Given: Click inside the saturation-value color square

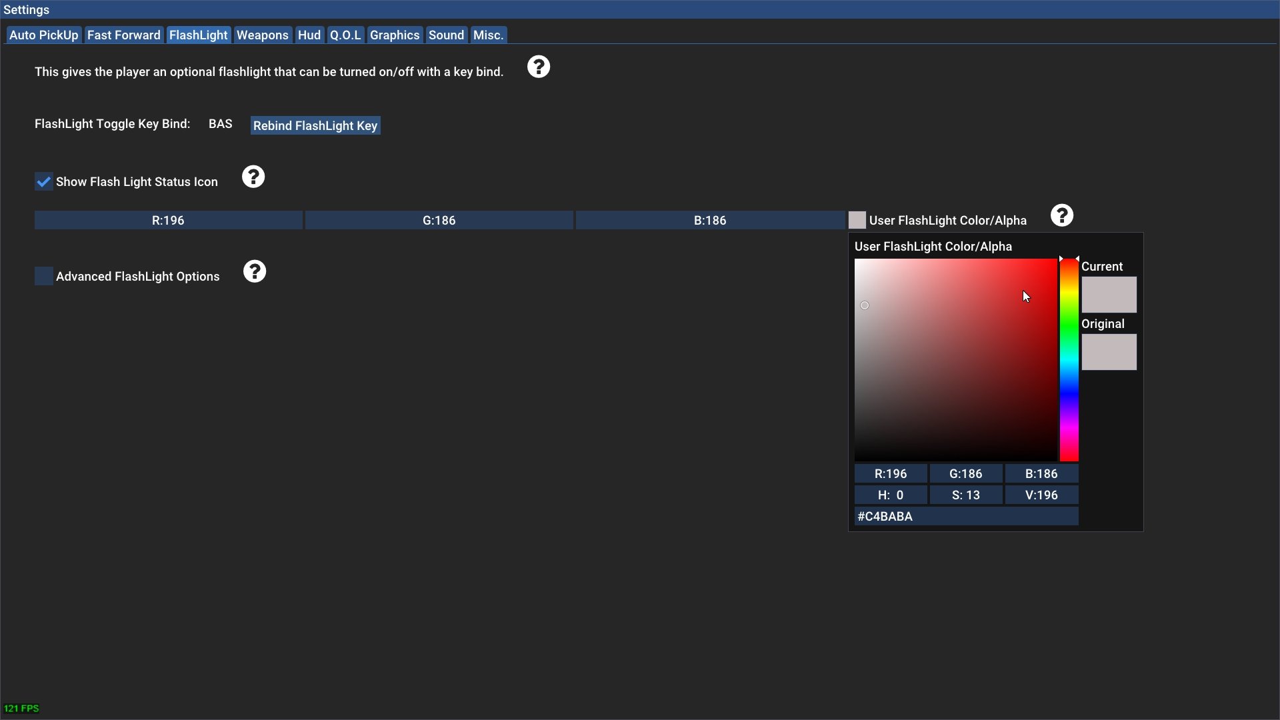Looking at the screenshot, I should tap(955, 360).
